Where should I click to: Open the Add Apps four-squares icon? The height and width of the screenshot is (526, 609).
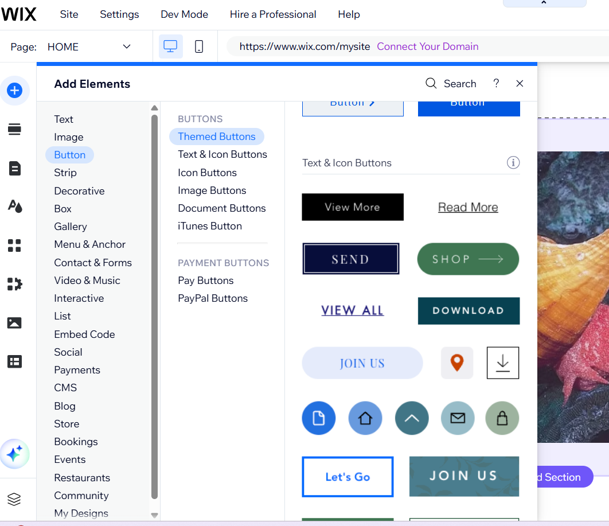tap(15, 246)
